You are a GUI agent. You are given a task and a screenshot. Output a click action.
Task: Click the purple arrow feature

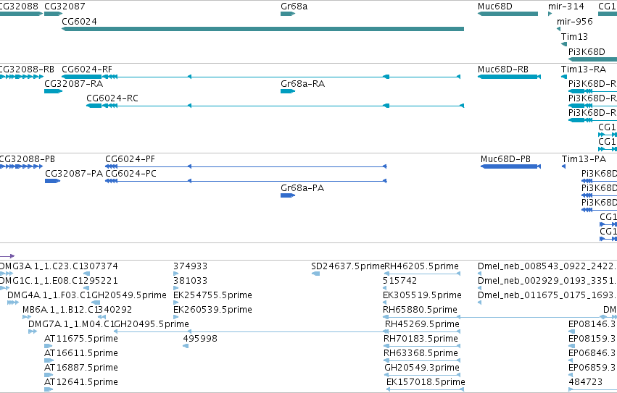tap(7, 256)
